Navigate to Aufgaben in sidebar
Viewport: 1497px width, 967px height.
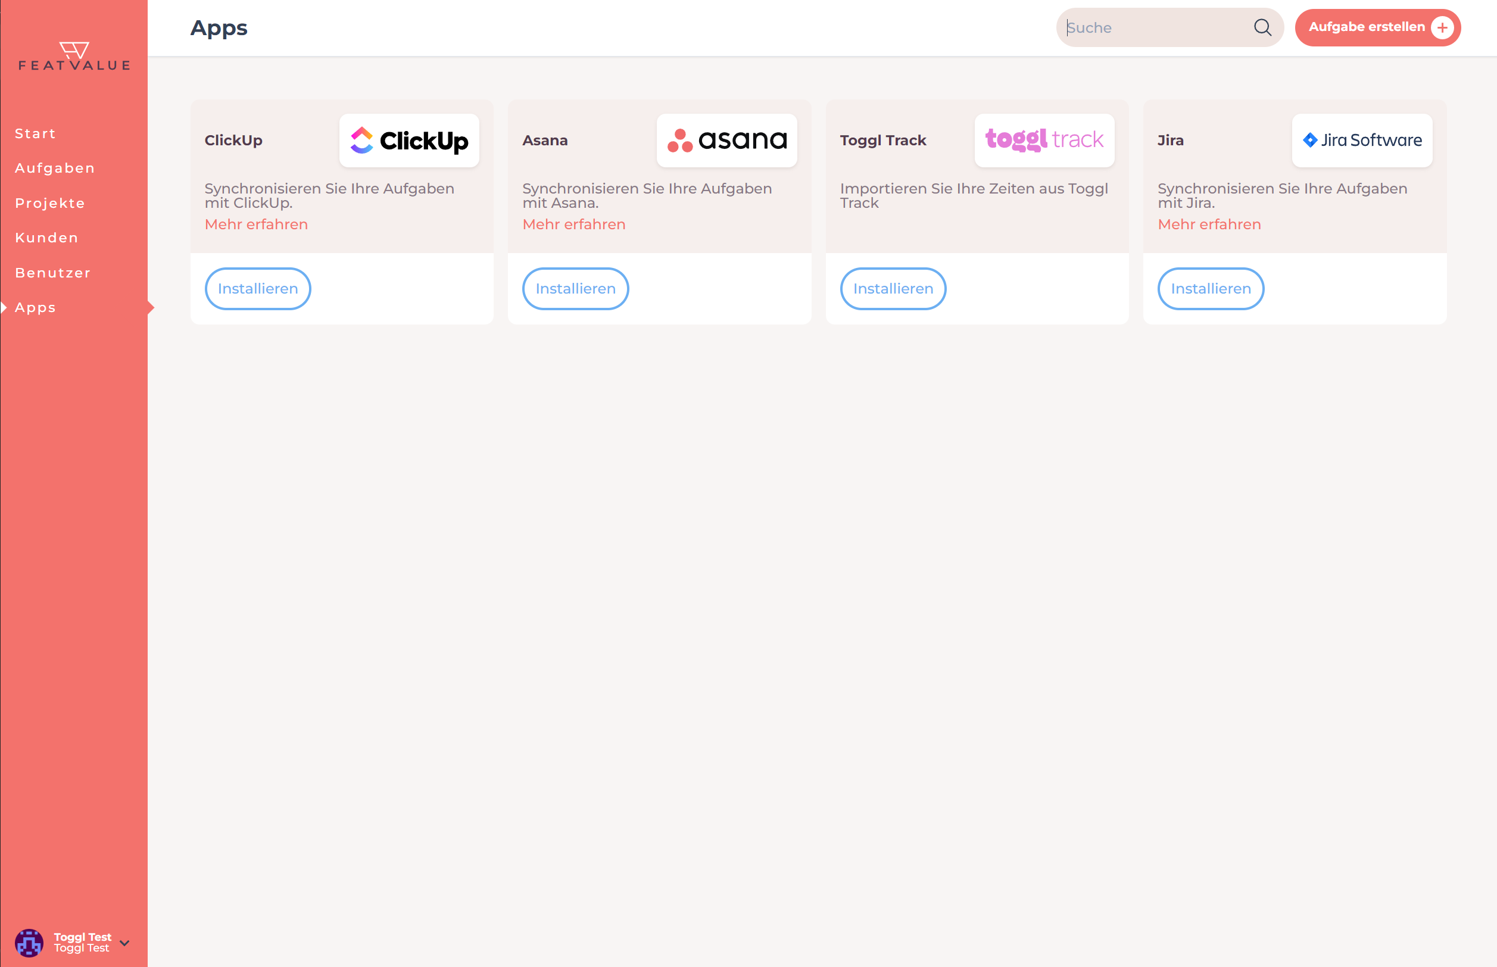[55, 167]
